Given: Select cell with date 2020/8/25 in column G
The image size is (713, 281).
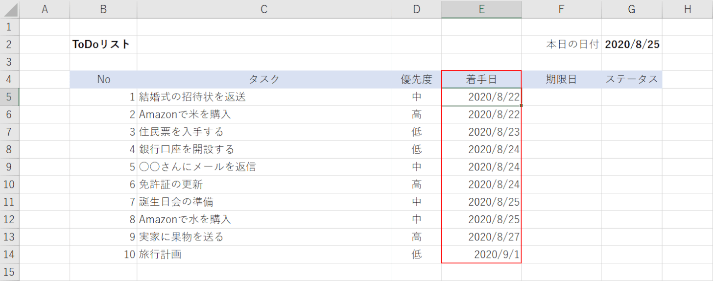Looking at the screenshot, I should tap(632, 44).
